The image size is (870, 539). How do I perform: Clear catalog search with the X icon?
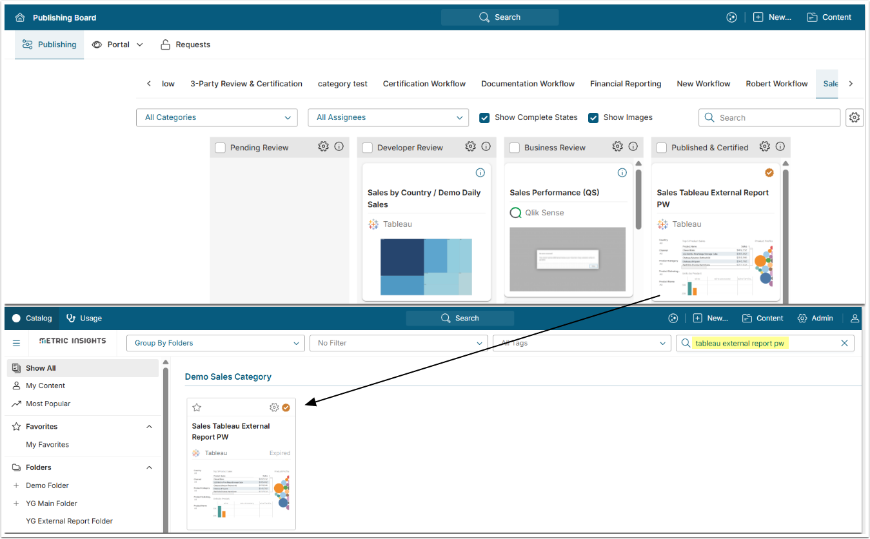tap(844, 343)
